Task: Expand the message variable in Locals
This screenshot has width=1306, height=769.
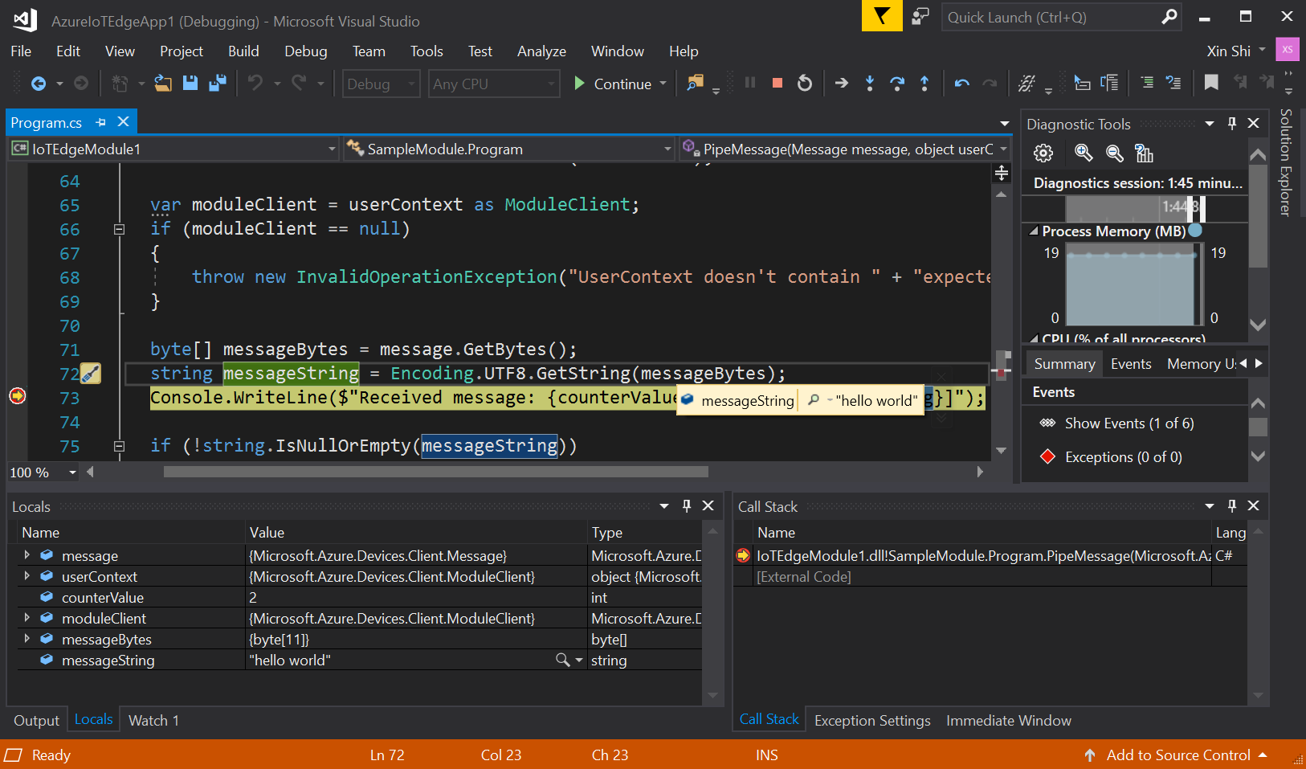Action: click(x=26, y=555)
